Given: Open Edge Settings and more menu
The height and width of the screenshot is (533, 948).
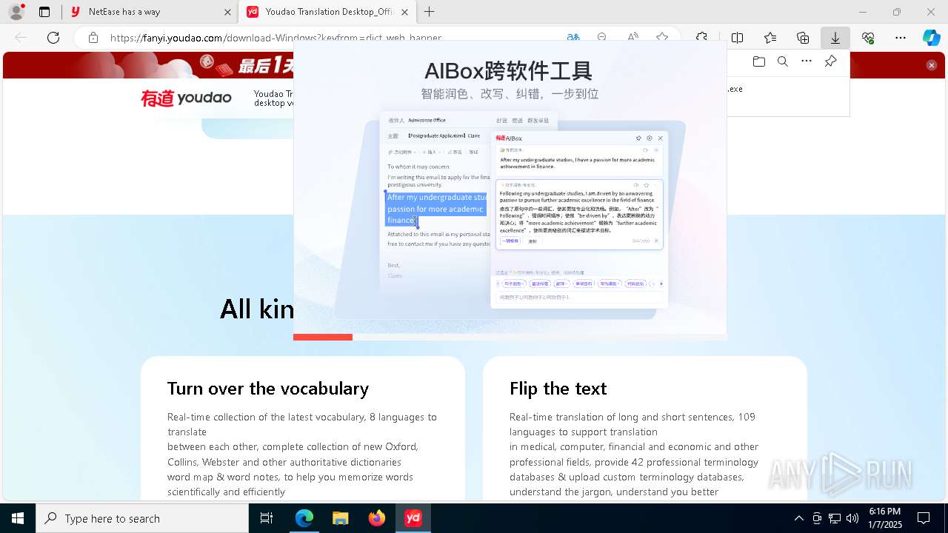Looking at the screenshot, I should (x=901, y=38).
